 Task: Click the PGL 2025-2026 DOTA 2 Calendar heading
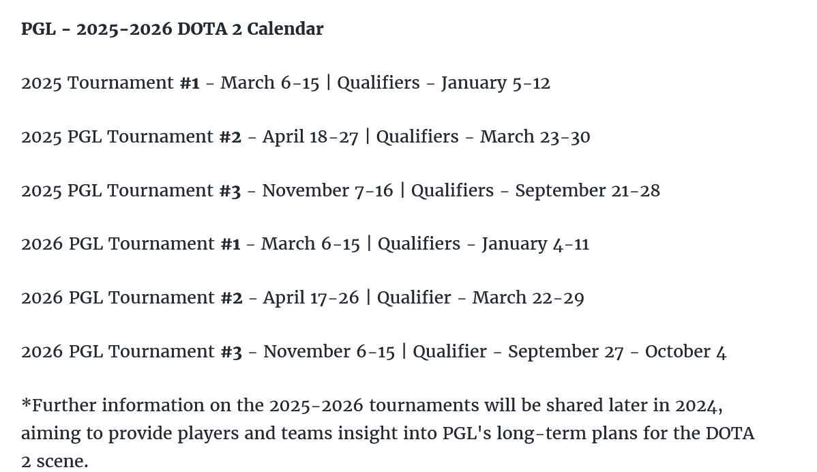172,29
